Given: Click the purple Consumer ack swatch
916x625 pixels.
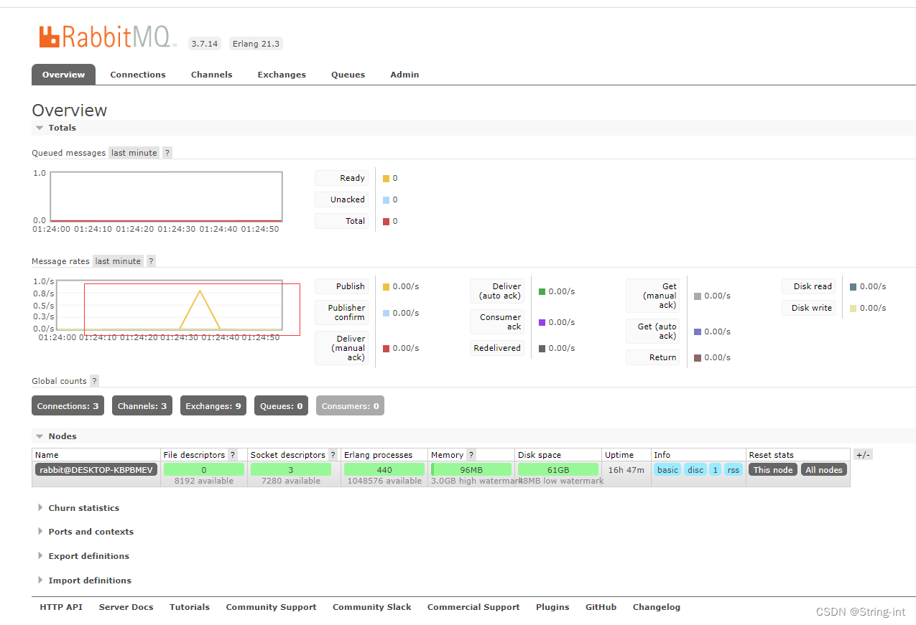Looking at the screenshot, I should 542,323.
